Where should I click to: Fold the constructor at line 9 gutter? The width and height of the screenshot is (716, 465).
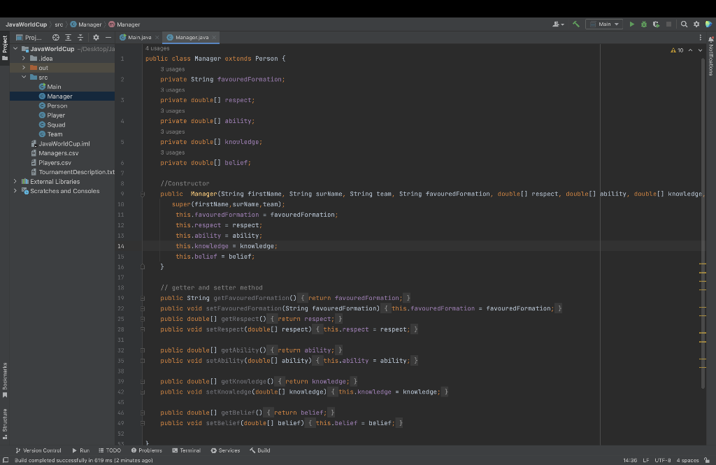point(143,194)
